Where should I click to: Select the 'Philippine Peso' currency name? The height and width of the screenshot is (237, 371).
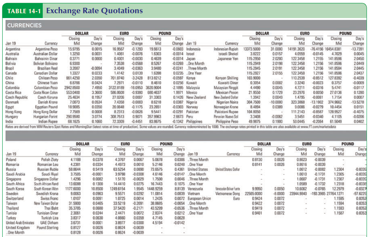pyautogui.click(x=227, y=122)
